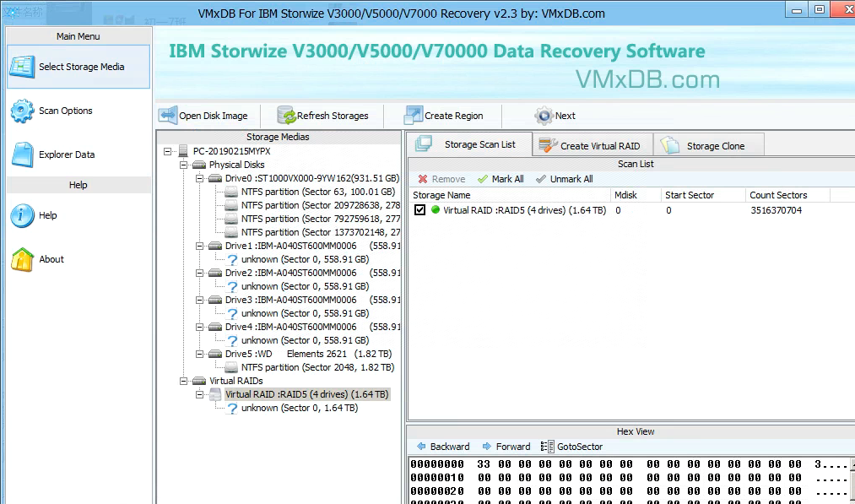The height and width of the screenshot is (504, 855).
Task: Collapse the Physical Disks tree node
Action: point(184,165)
